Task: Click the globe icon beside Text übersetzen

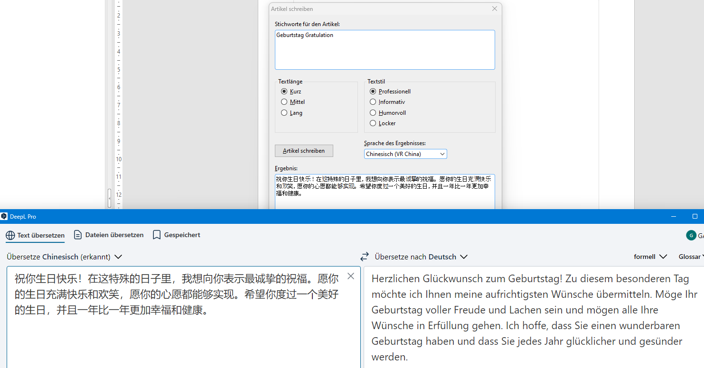Action: (x=10, y=235)
